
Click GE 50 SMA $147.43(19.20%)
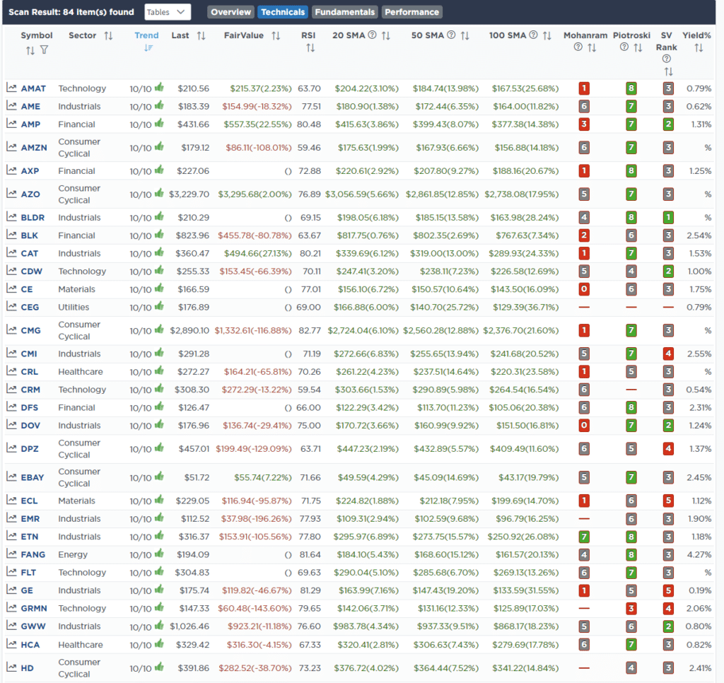(446, 590)
